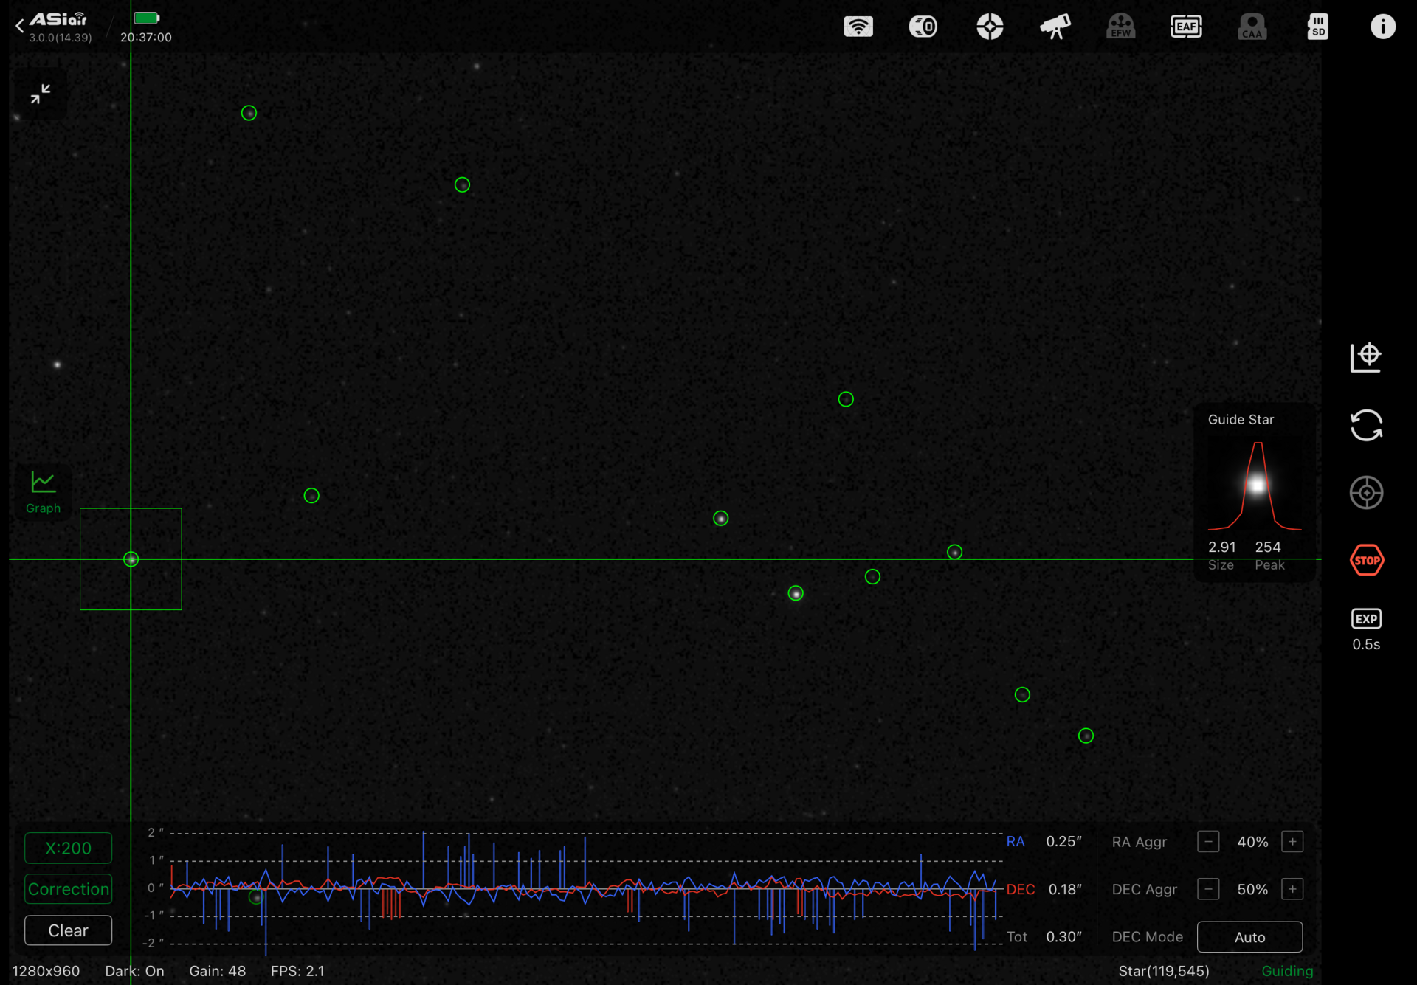The image size is (1417, 985).
Task: Change the 0.5s exposure setting
Action: tap(1366, 630)
